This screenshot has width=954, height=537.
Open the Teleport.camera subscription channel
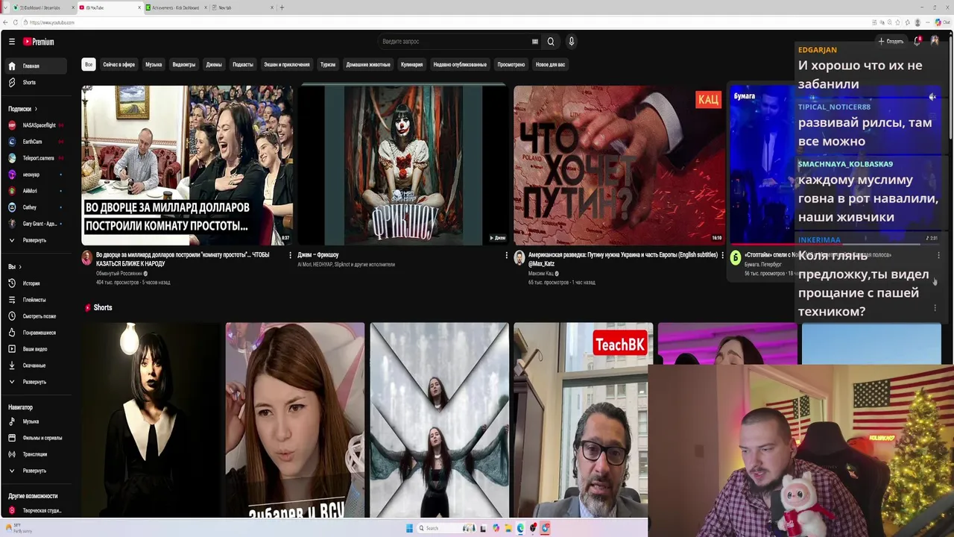[34, 158]
